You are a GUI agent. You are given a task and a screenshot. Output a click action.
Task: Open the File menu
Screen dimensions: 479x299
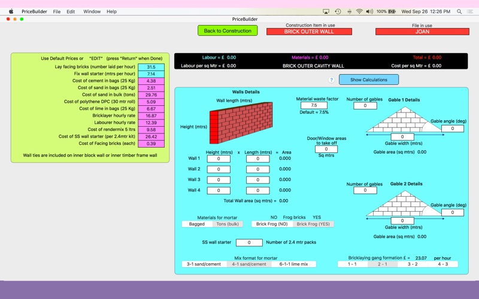[x=56, y=11]
